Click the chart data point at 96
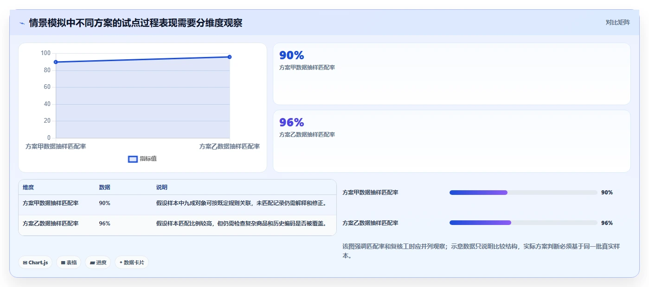The width and height of the screenshot is (649, 287). click(x=230, y=57)
